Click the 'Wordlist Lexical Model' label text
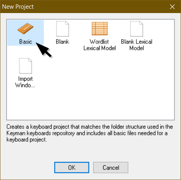Viewport: 181px width, 180px height. 100,45
